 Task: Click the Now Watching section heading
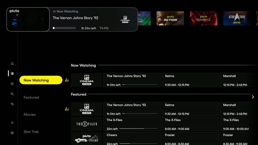point(84,65)
